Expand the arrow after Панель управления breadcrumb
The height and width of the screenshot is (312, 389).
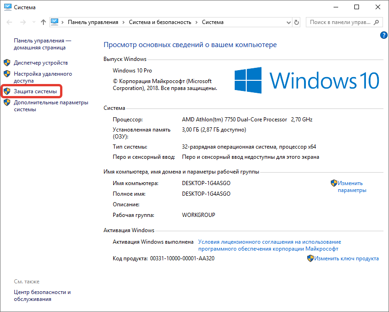tap(123, 22)
